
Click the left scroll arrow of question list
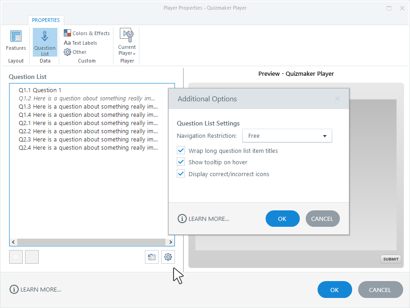13,242
